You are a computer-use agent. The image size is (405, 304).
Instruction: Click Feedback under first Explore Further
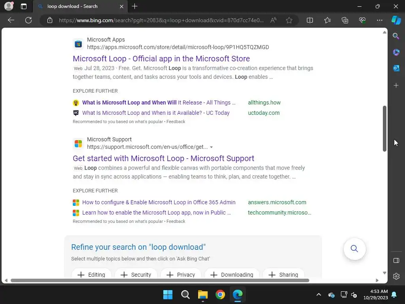176,122
